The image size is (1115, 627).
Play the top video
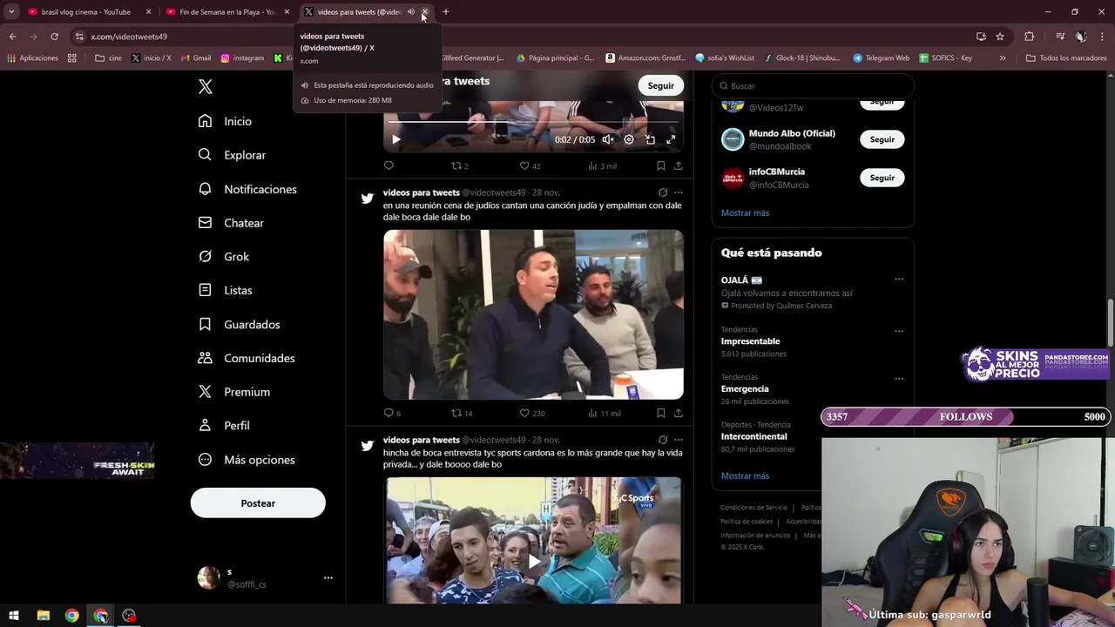(395, 139)
